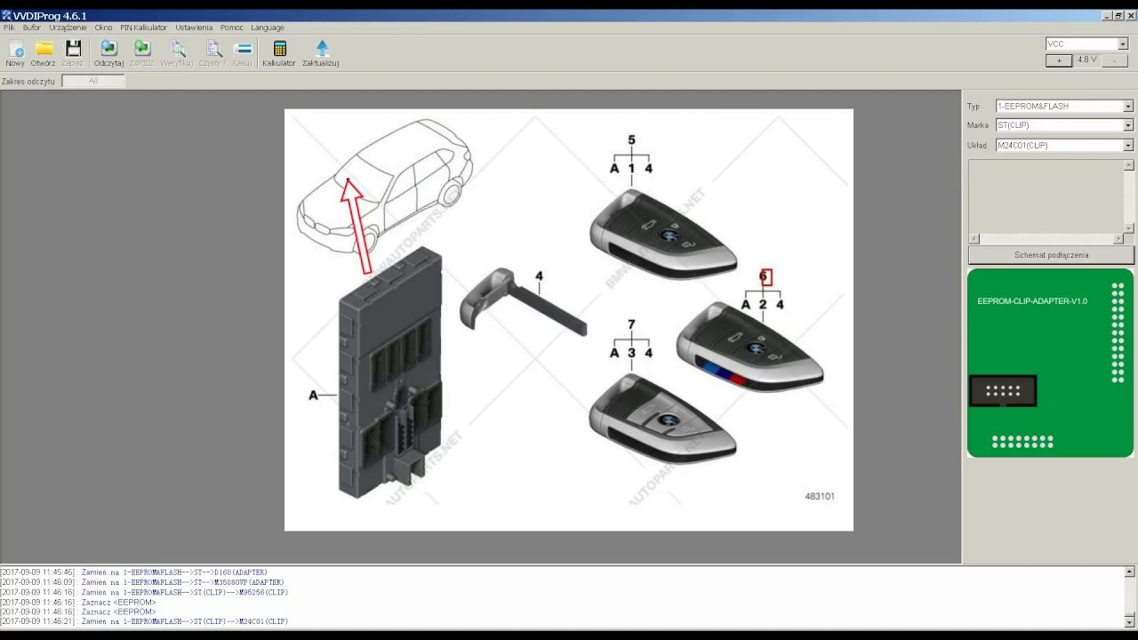Image resolution: width=1138 pixels, height=640 pixels.
Task: Expand the Marka dropdown
Action: coord(1128,125)
